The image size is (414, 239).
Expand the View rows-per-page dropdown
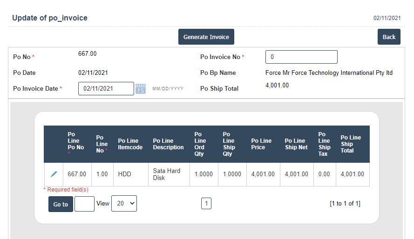click(124, 204)
